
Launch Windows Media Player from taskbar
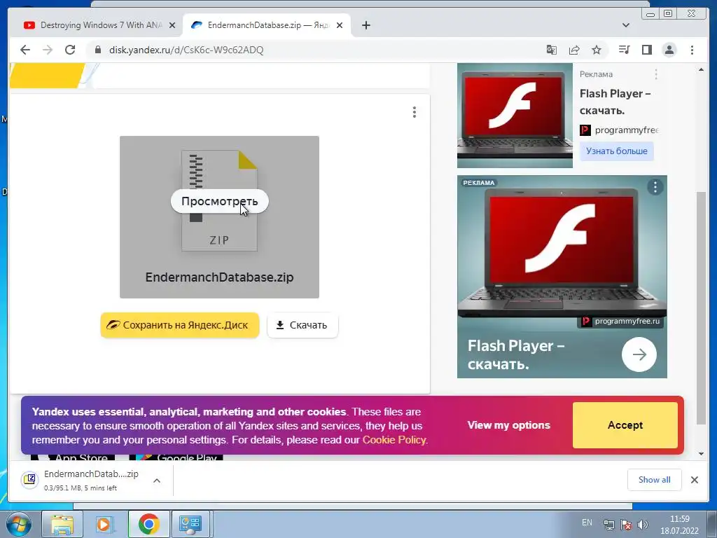click(105, 524)
